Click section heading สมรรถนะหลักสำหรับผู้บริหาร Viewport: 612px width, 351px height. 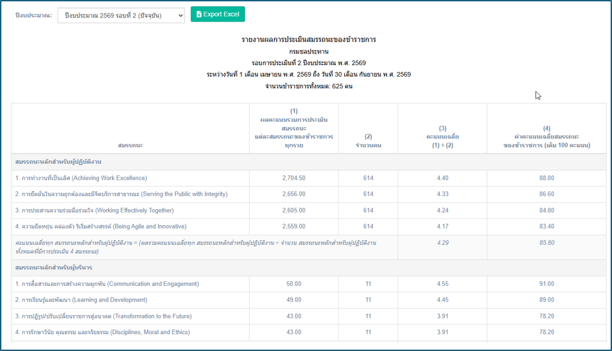point(54,267)
